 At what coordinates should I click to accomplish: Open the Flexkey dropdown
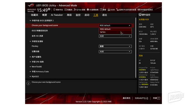115,46
